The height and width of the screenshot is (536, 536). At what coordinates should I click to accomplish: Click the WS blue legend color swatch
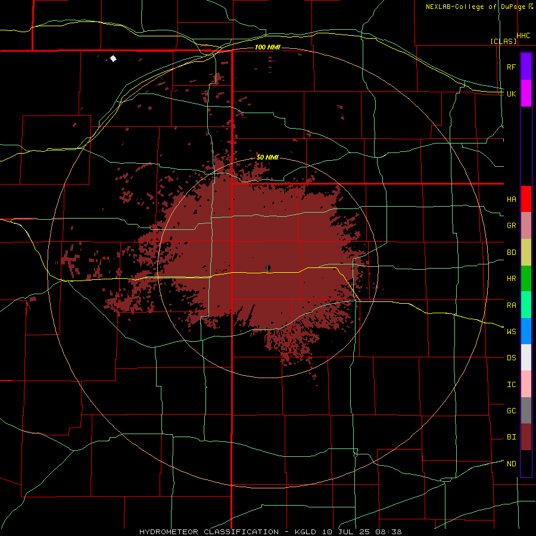[526, 331]
